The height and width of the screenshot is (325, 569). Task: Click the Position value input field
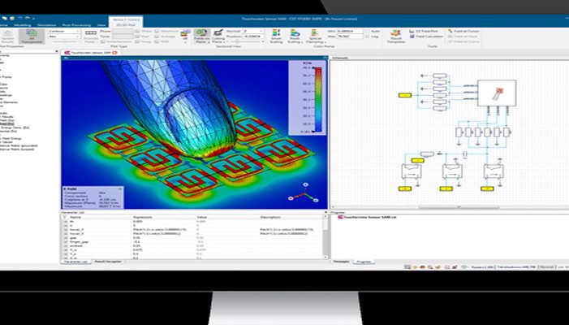(255, 37)
